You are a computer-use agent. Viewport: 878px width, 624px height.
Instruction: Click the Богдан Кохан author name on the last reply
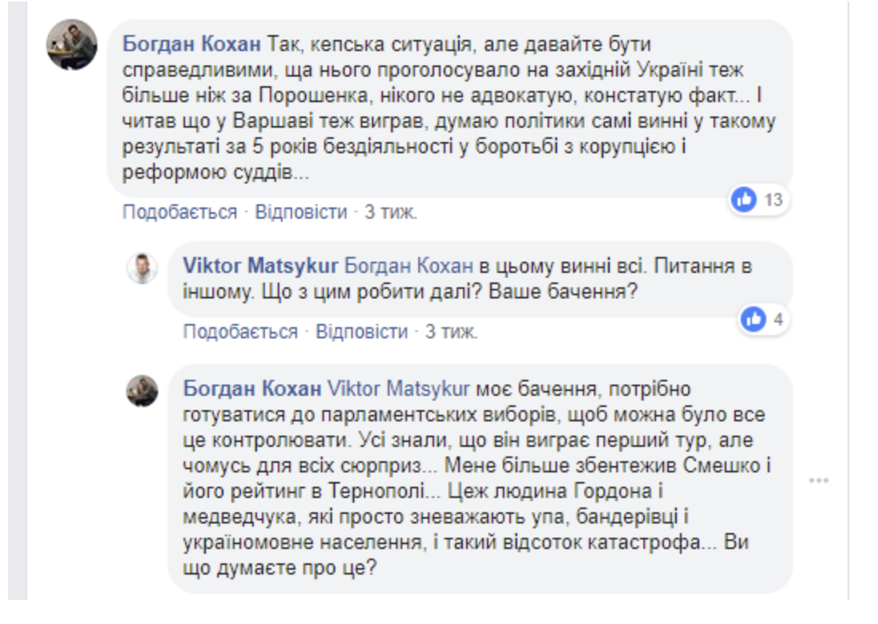click(x=253, y=389)
